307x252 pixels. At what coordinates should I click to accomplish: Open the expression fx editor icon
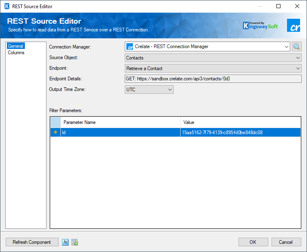point(65,242)
